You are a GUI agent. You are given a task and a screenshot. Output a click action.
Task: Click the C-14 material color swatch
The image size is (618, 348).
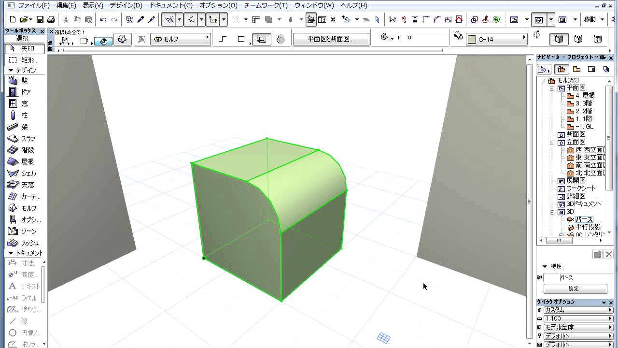pos(471,40)
